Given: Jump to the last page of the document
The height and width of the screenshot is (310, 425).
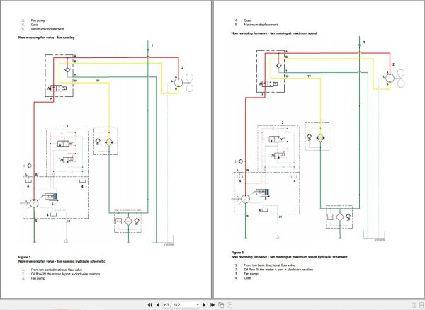Looking at the screenshot, I should click(x=212, y=305).
